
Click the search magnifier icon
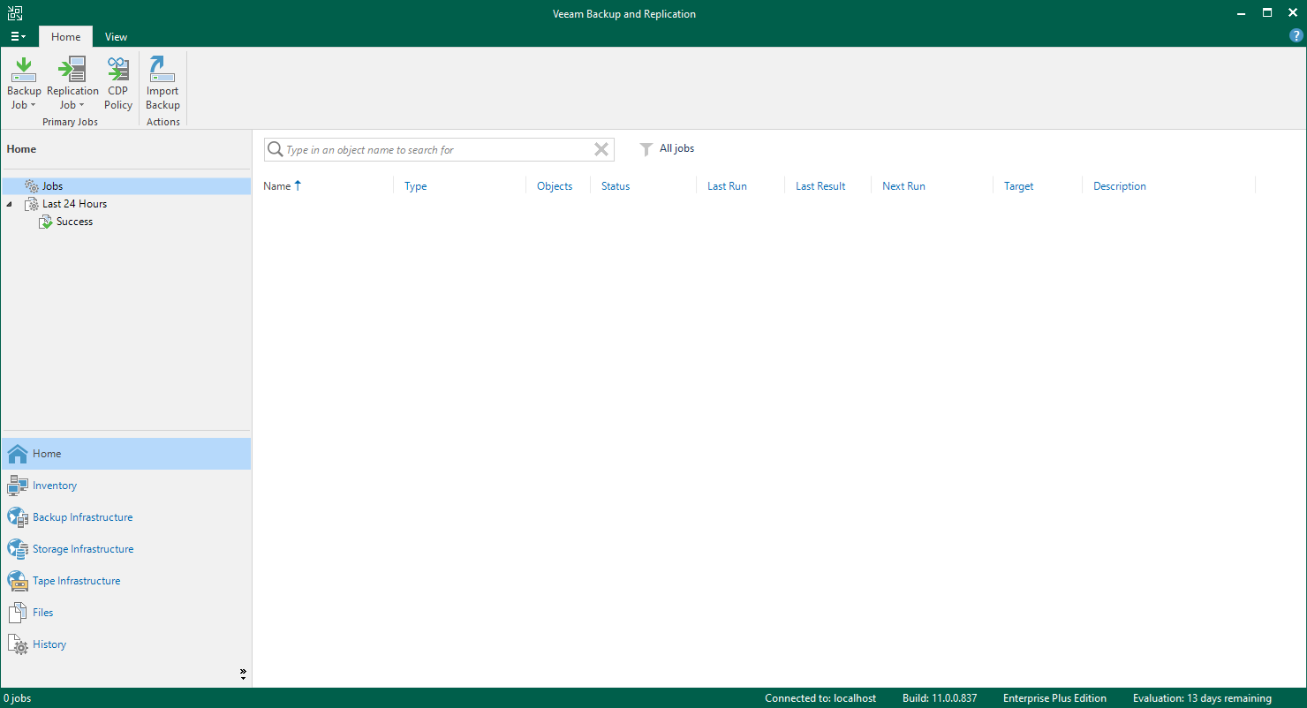(275, 150)
